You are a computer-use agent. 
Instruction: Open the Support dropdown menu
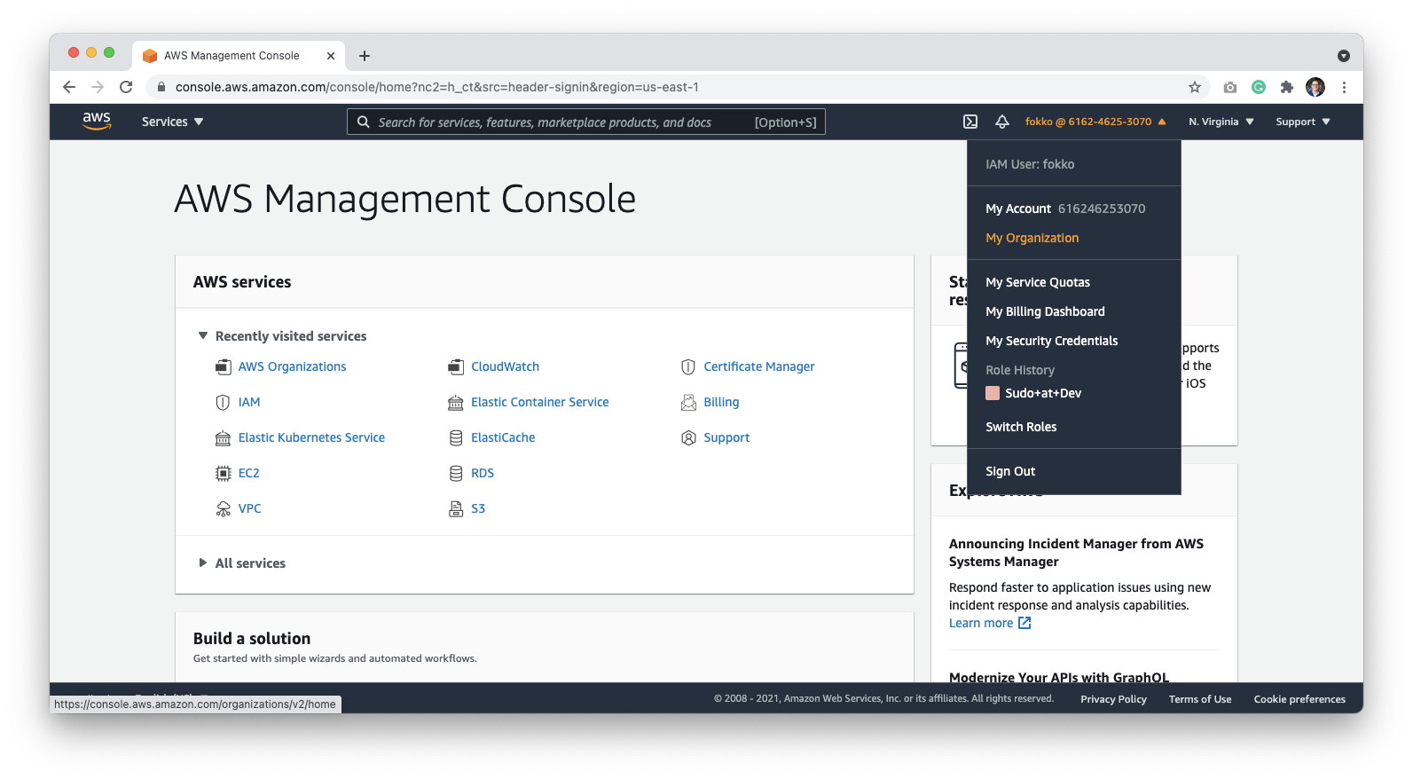click(1303, 122)
